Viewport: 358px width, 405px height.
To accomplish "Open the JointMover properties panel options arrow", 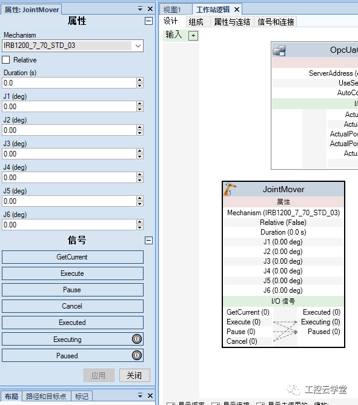I will (x=140, y=9).
